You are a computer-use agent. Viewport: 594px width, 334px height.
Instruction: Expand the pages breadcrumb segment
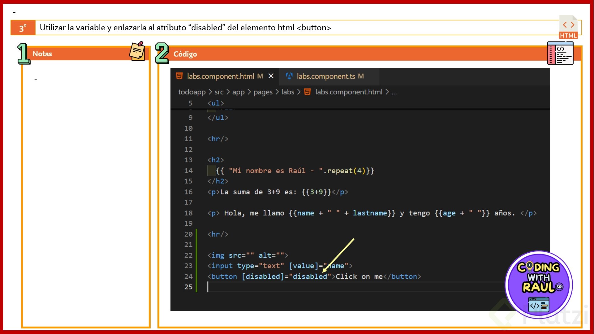263,92
